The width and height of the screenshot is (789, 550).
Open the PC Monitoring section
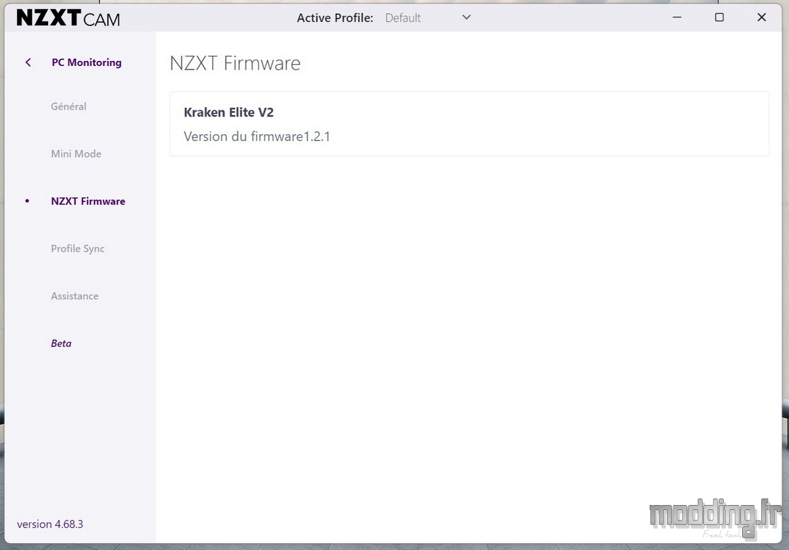click(86, 62)
